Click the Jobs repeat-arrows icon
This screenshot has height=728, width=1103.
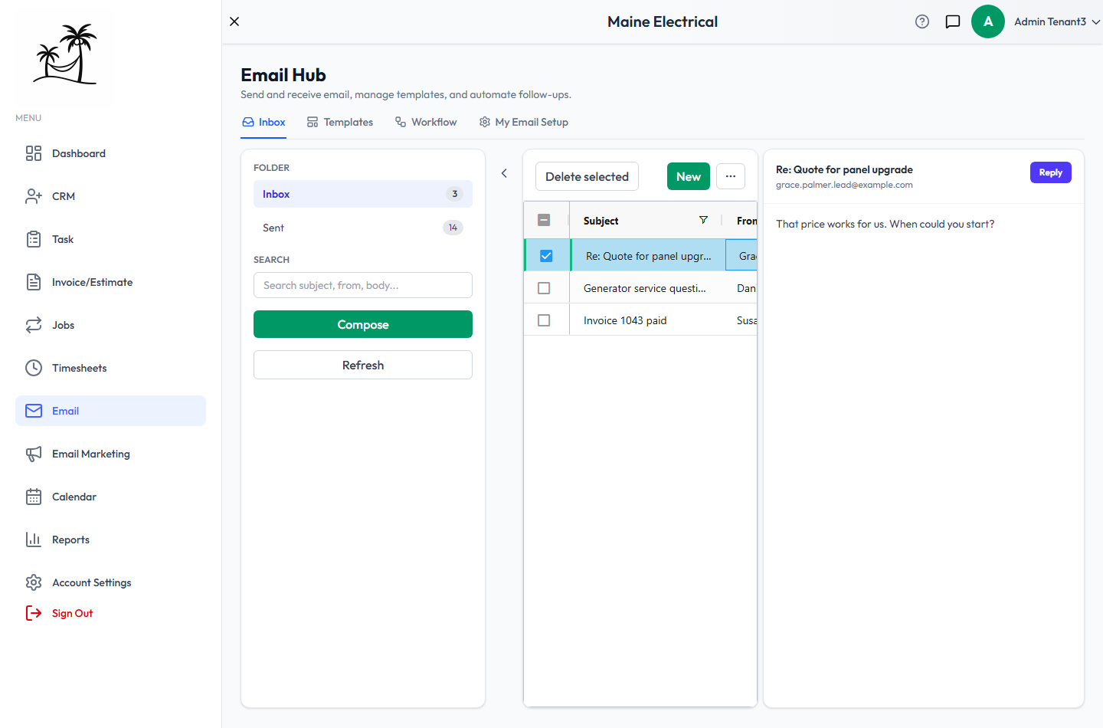tap(34, 325)
